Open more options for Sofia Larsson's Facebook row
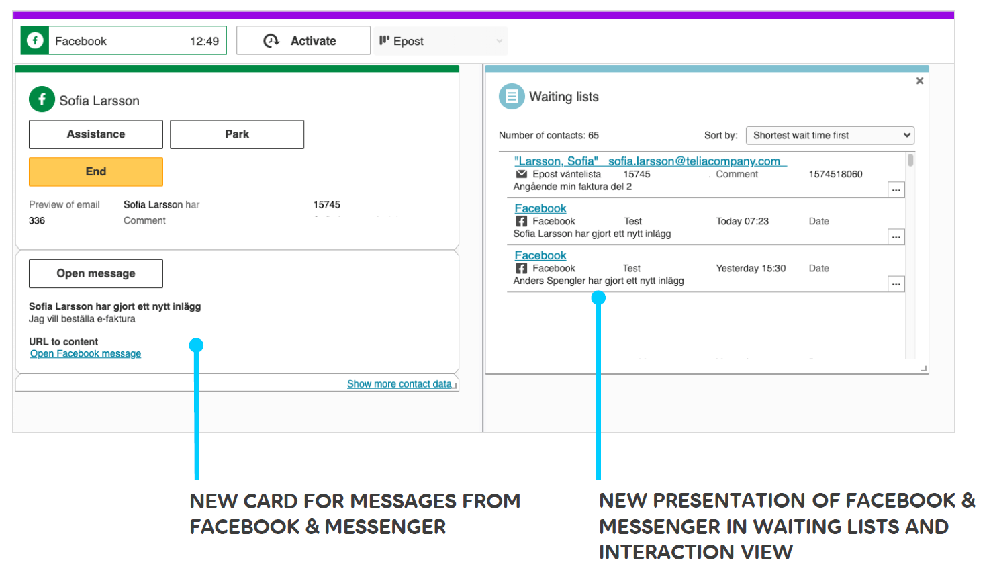This screenshot has width=989, height=587. pos(896,237)
